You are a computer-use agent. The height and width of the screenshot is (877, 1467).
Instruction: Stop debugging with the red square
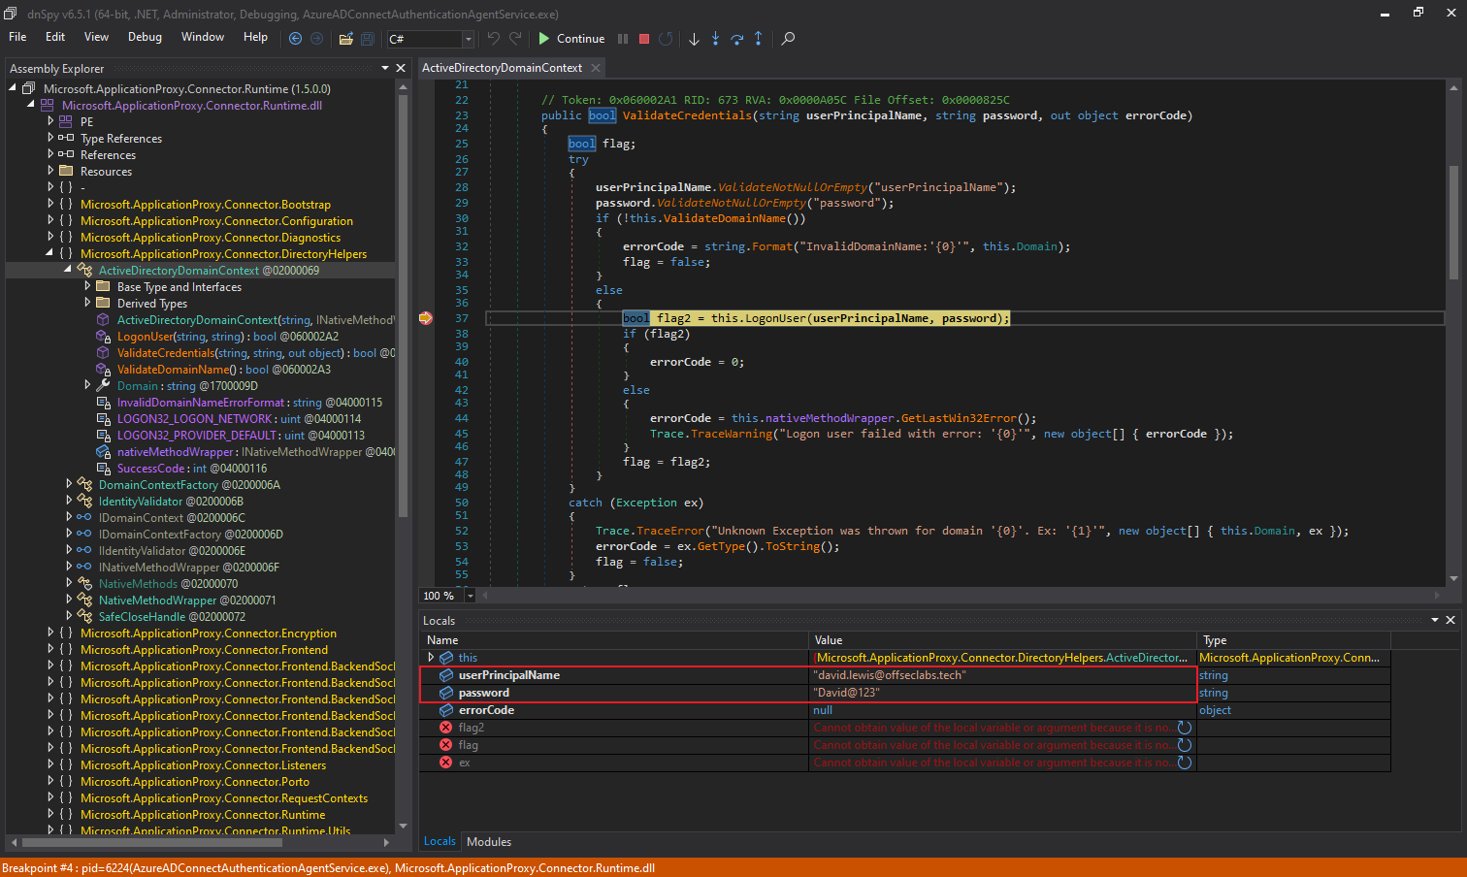644,39
